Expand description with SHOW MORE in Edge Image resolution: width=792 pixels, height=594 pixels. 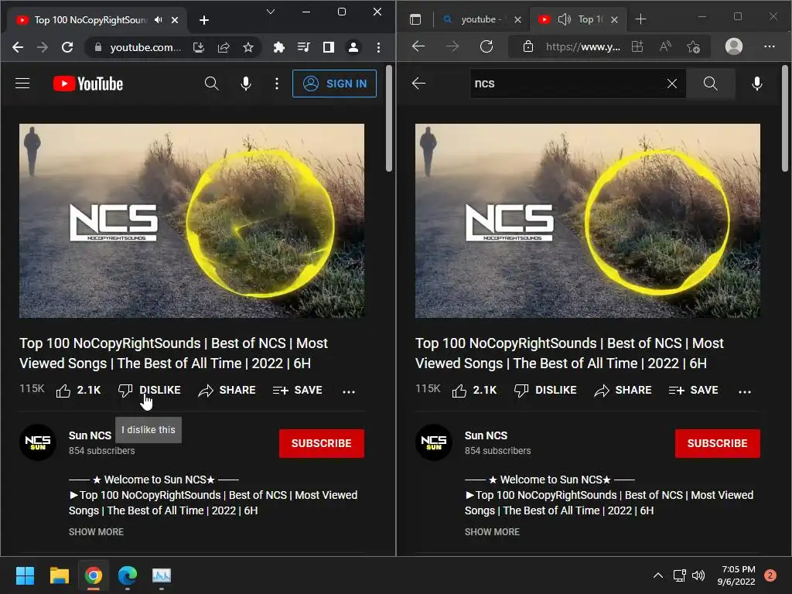coord(492,532)
